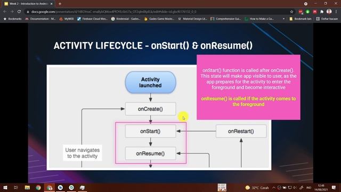Click the red M extension icon next to Extensions

coord(315,12)
